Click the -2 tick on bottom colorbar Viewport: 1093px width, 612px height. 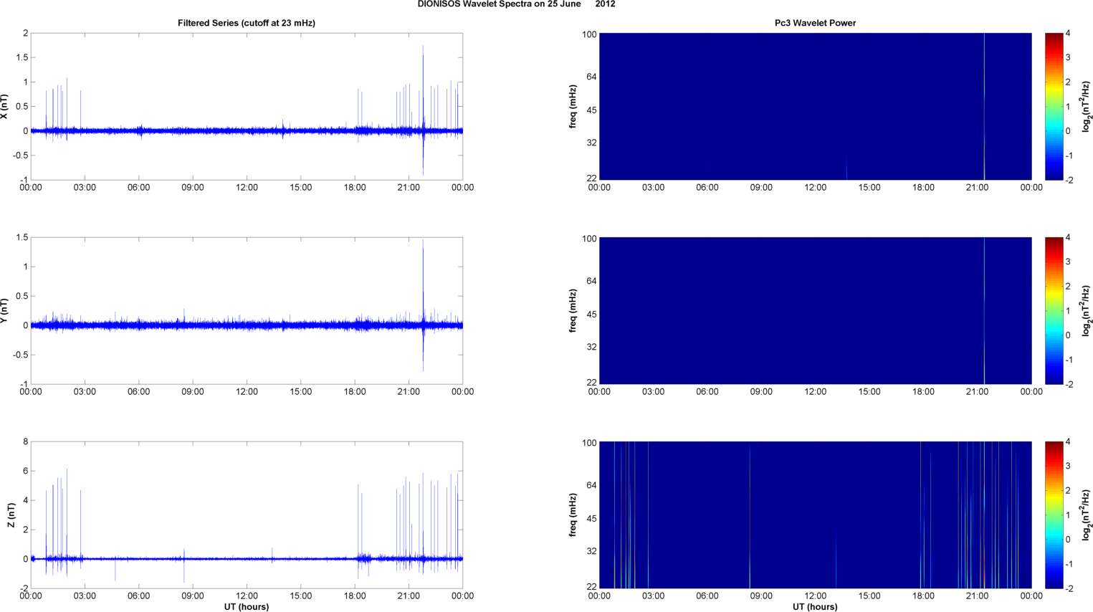coord(1069,588)
